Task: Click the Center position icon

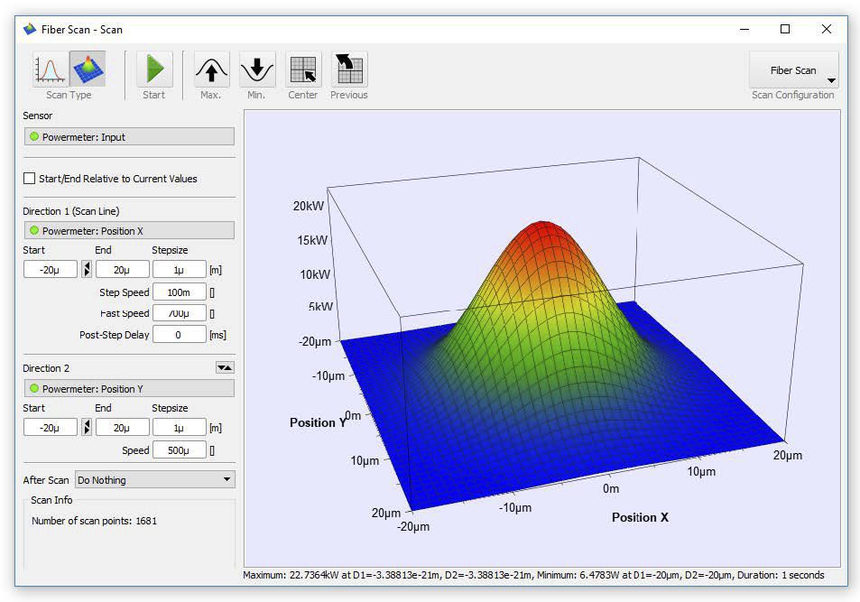Action: tap(302, 68)
